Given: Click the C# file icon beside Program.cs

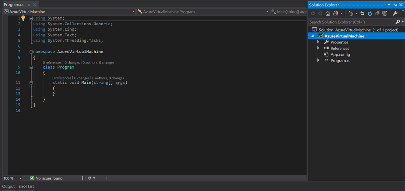Looking at the screenshot, I should [x=326, y=60].
